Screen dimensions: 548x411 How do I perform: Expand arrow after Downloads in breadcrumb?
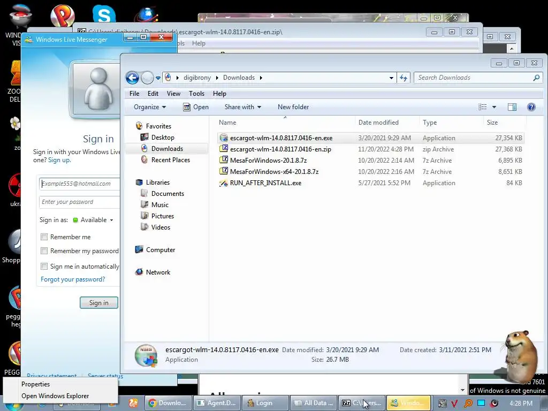click(x=261, y=78)
